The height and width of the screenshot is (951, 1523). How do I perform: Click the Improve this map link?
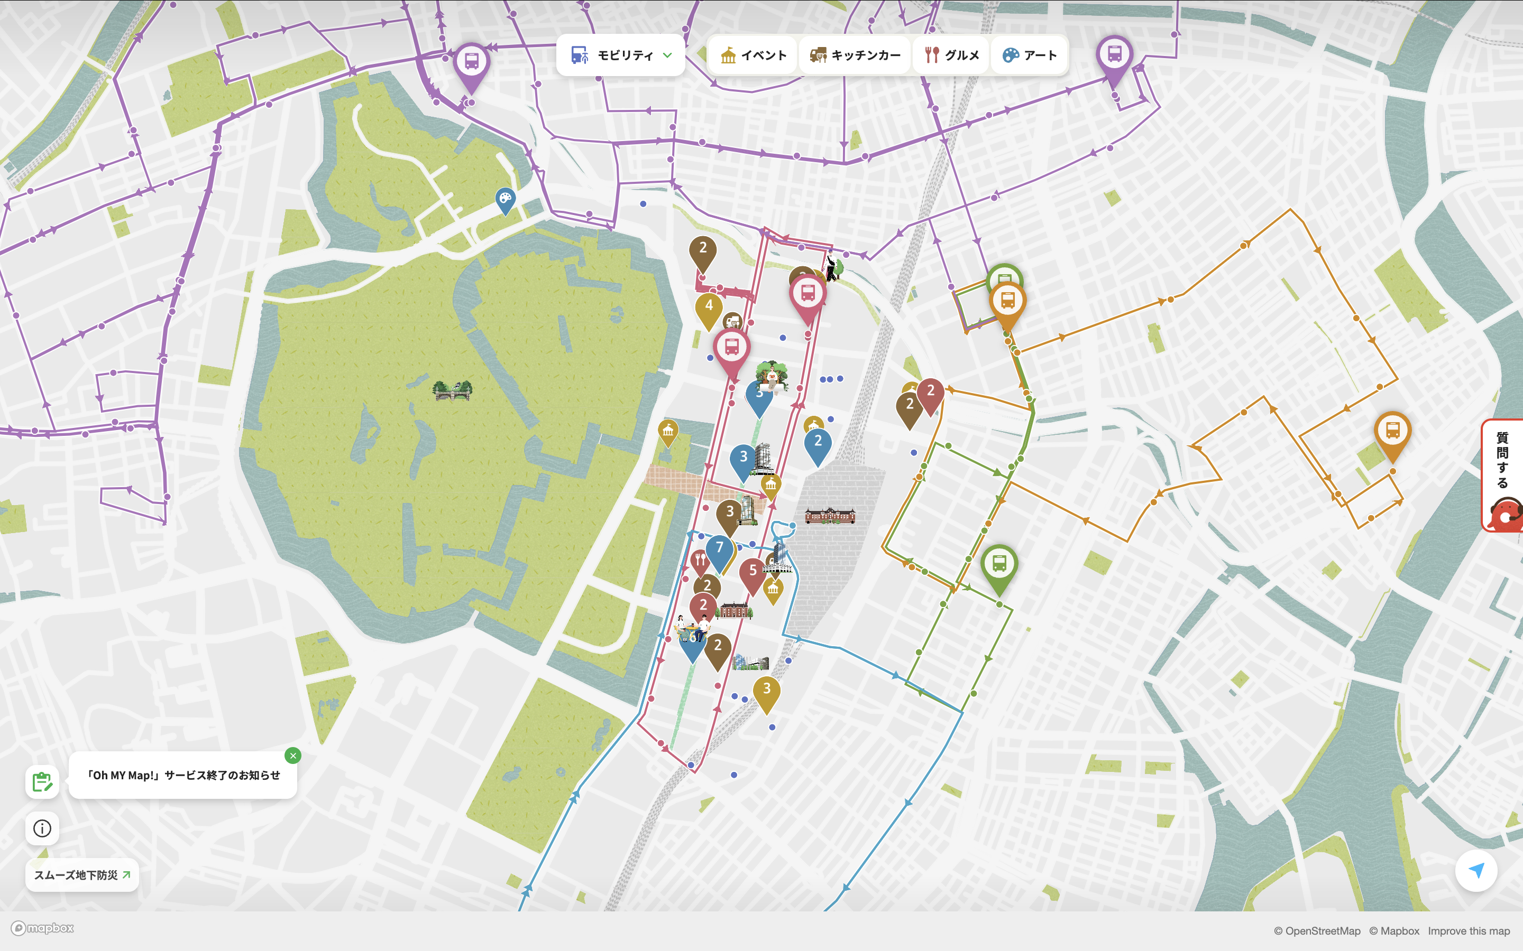[x=1469, y=931]
